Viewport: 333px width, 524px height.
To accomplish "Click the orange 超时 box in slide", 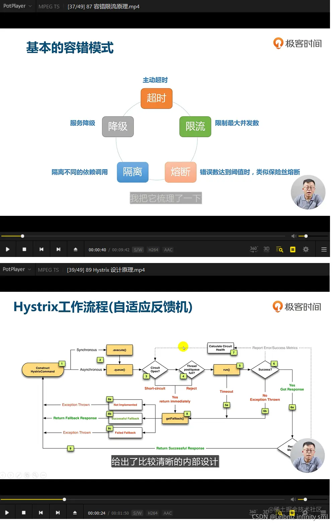I will (x=157, y=98).
